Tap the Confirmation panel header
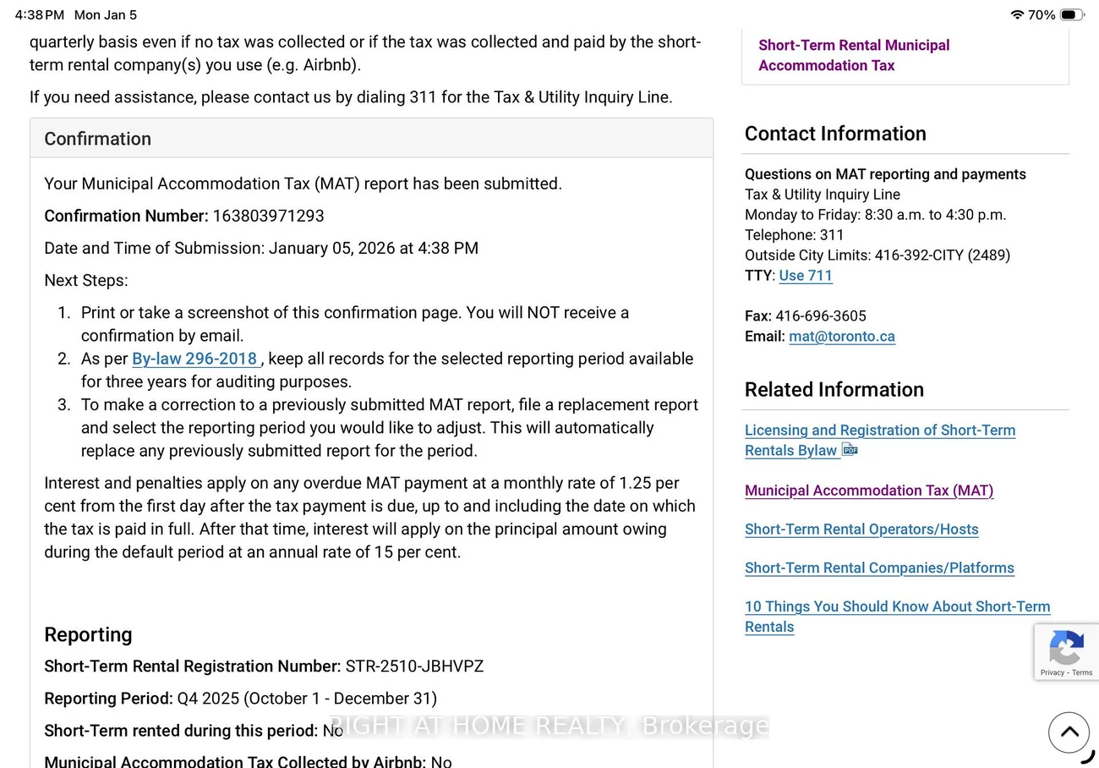Viewport: 1099px width, 768px height. pos(371,139)
